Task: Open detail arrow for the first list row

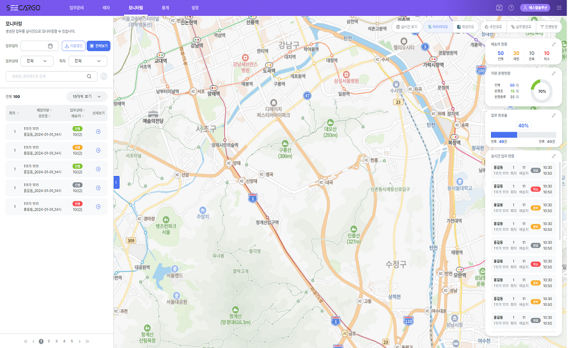Action: coord(98,132)
